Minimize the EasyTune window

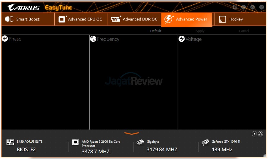[x=244, y=7]
